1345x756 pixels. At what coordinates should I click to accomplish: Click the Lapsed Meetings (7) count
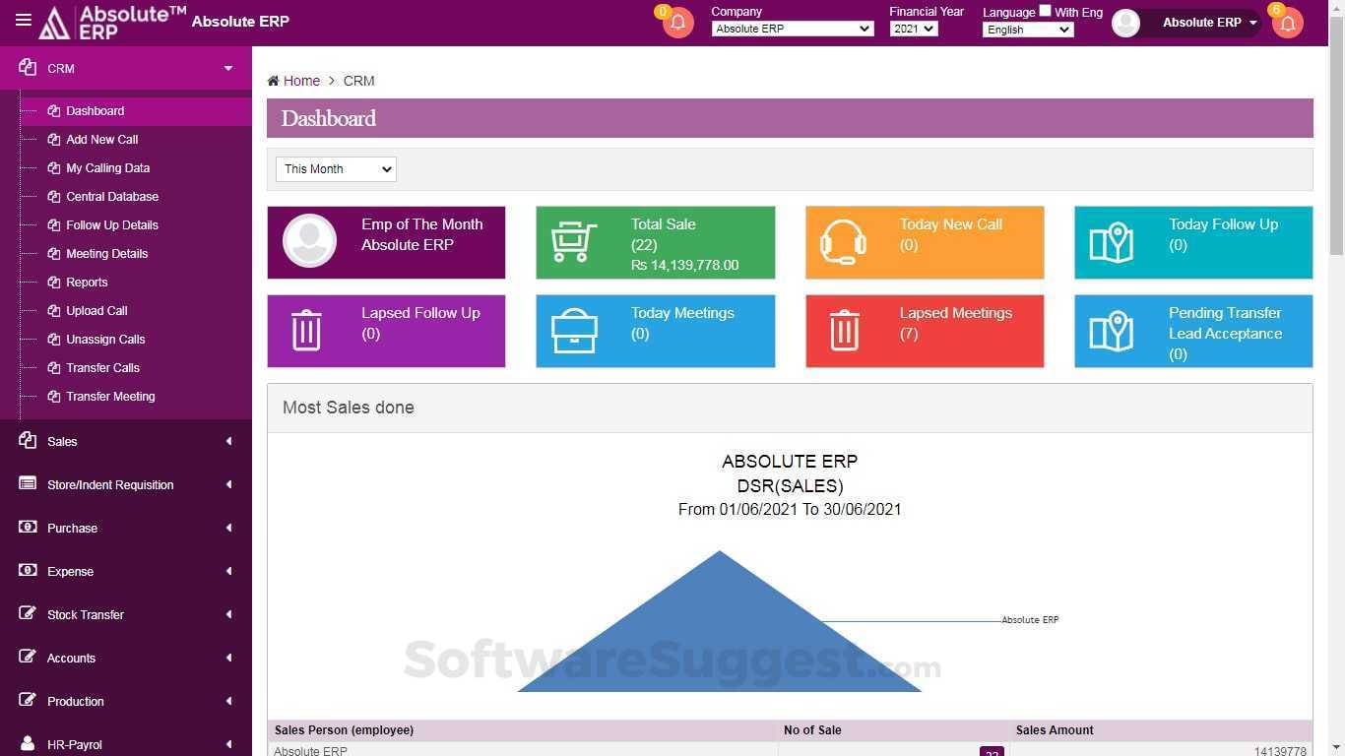click(x=909, y=334)
